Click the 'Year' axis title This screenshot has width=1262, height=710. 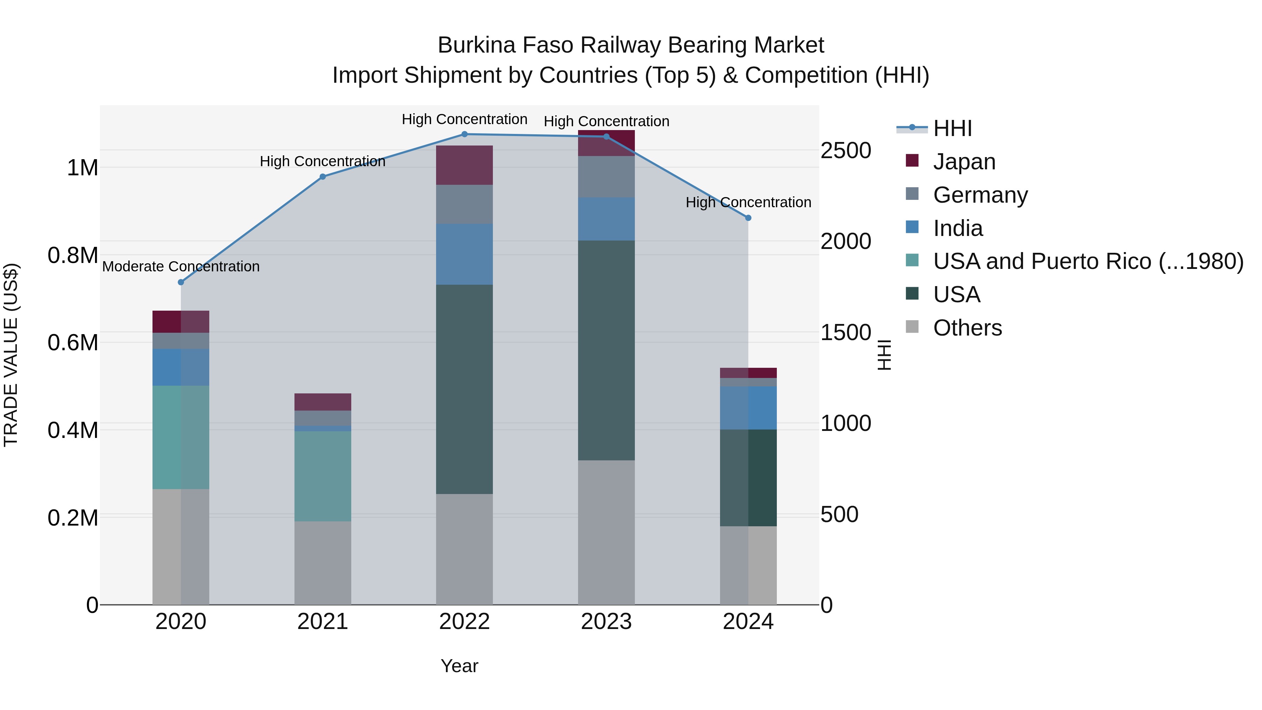point(460,666)
